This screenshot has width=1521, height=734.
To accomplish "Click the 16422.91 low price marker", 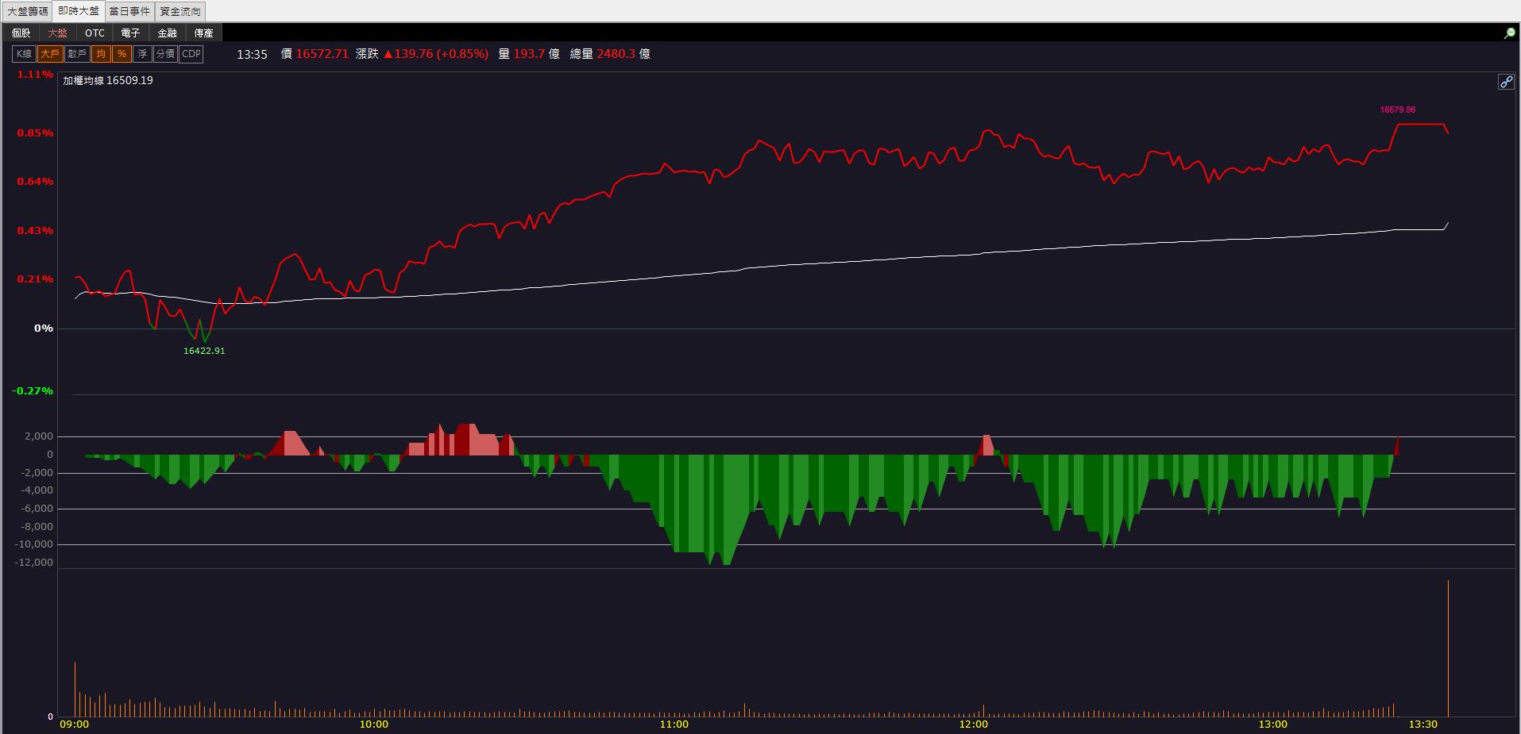I will tap(204, 351).
